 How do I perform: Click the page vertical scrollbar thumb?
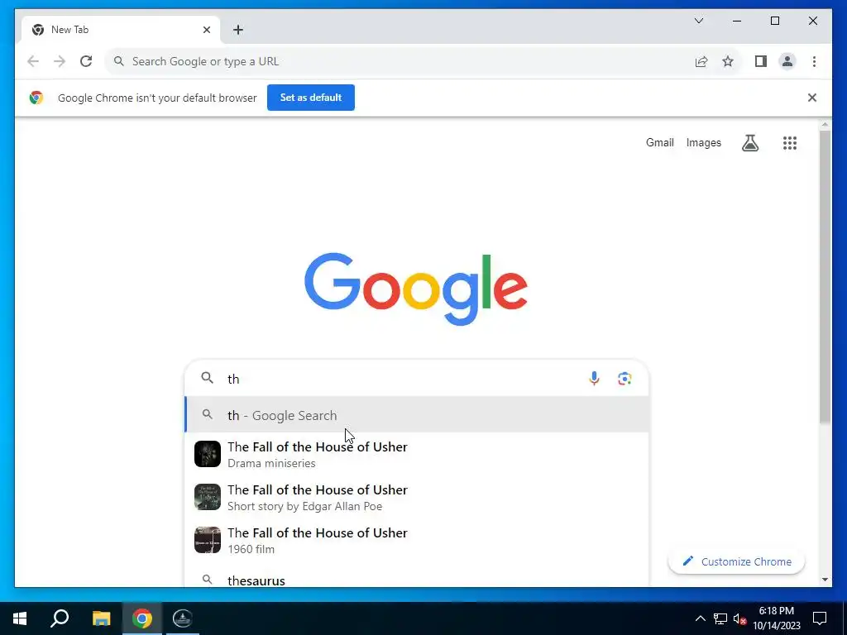click(x=825, y=275)
